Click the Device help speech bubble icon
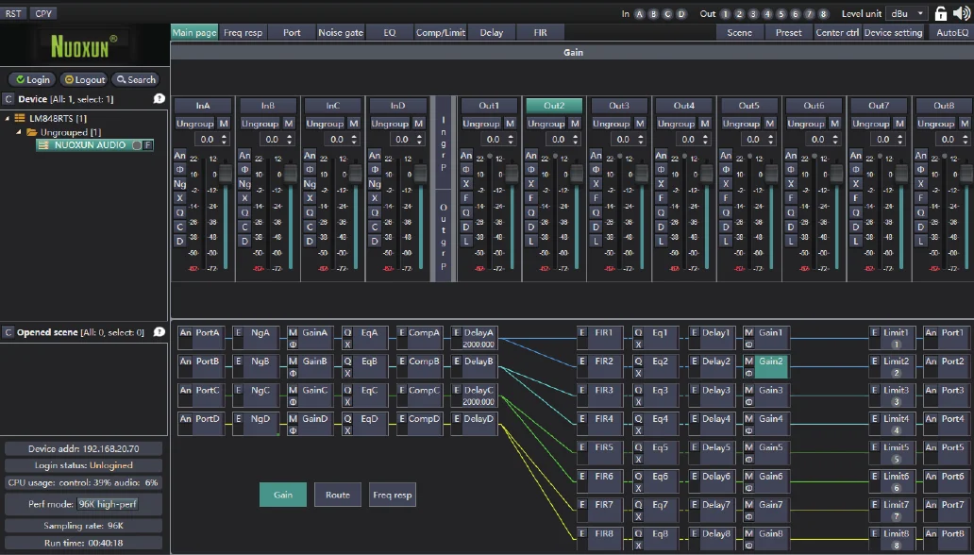This screenshot has width=974, height=555. (159, 98)
